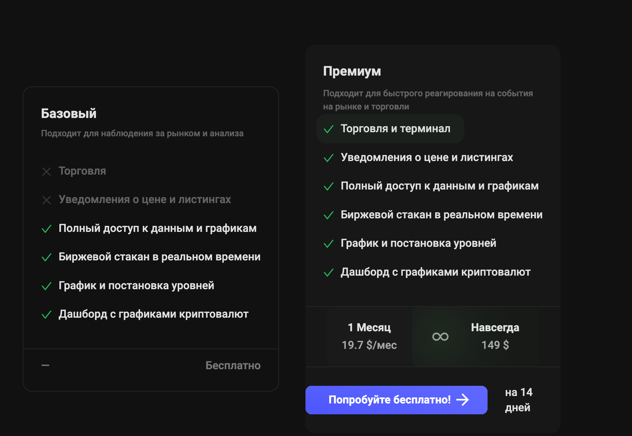Select the Навсегда 149 $ pricing option

[475, 336]
